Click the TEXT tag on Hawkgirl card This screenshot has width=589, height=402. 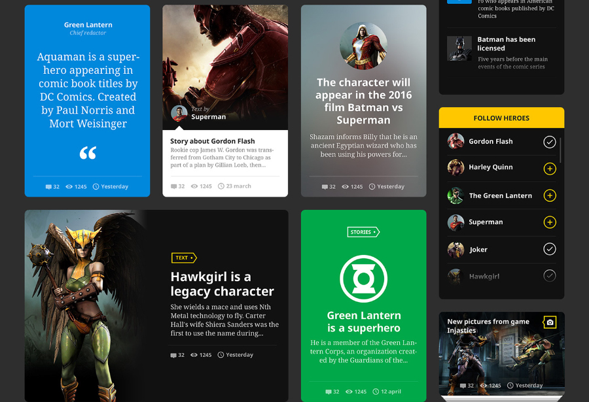(184, 258)
